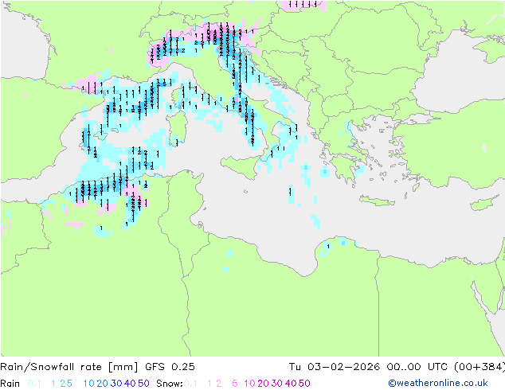The width and height of the screenshot is (505, 390).
Task: Pick the Rain legend value 1
Action: pos(53,384)
